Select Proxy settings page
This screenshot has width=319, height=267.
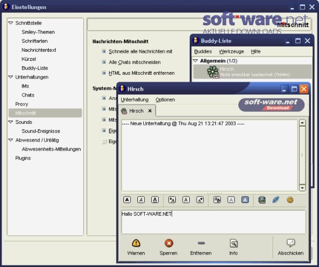click(x=21, y=104)
